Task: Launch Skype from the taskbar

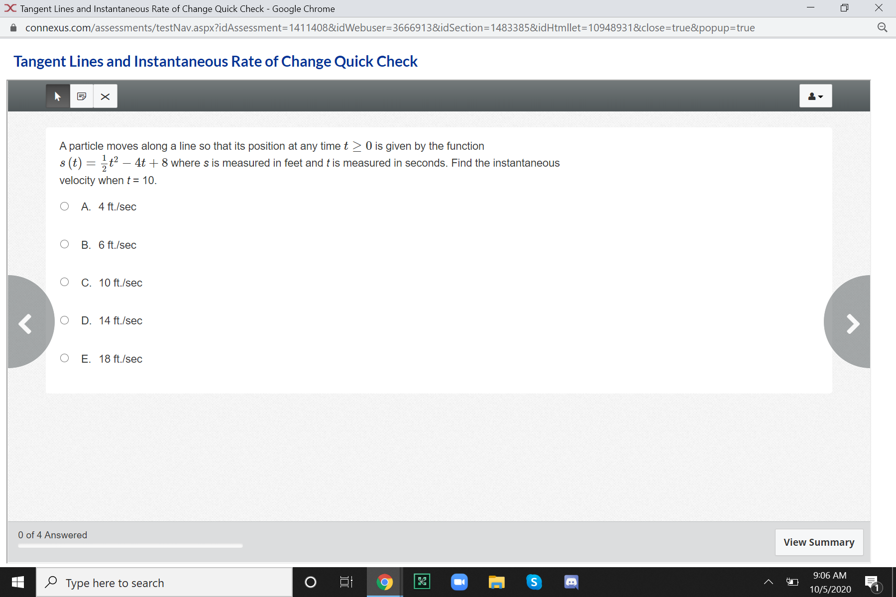Action: 534,582
